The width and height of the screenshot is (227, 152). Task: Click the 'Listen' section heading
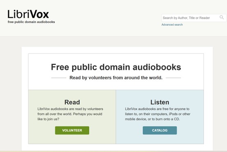(160, 102)
